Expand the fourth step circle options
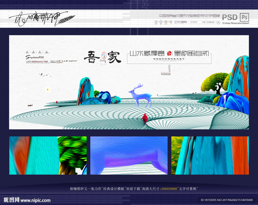 (x=171, y=22)
